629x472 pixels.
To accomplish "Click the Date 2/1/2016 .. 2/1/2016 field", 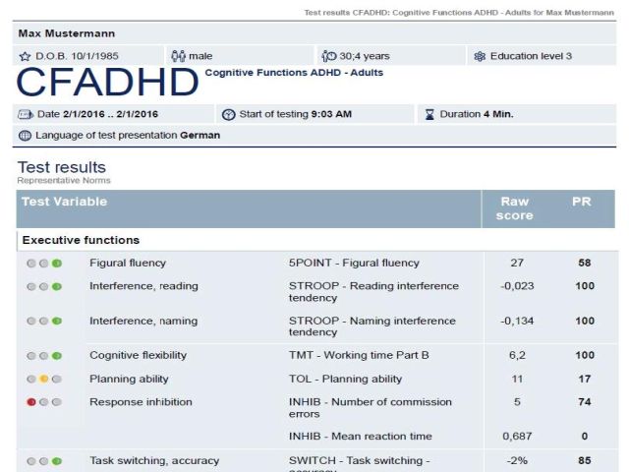I will (113, 114).
